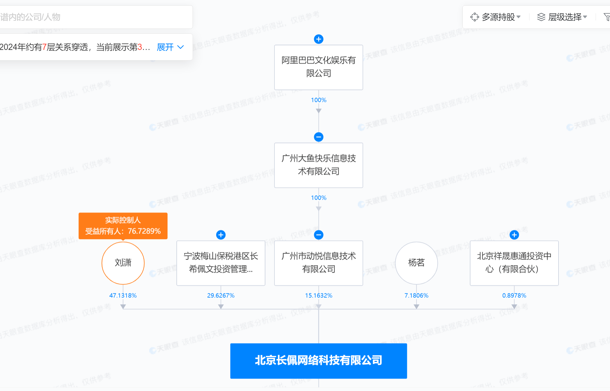Viewport: 610px width, 391px height.
Task: Expand 宁波梅山保税港区 node using plus icon
Action: pyautogui.click(x=221, y=235)
